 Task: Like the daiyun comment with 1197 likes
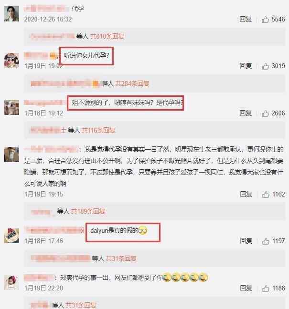click(266, 241)
